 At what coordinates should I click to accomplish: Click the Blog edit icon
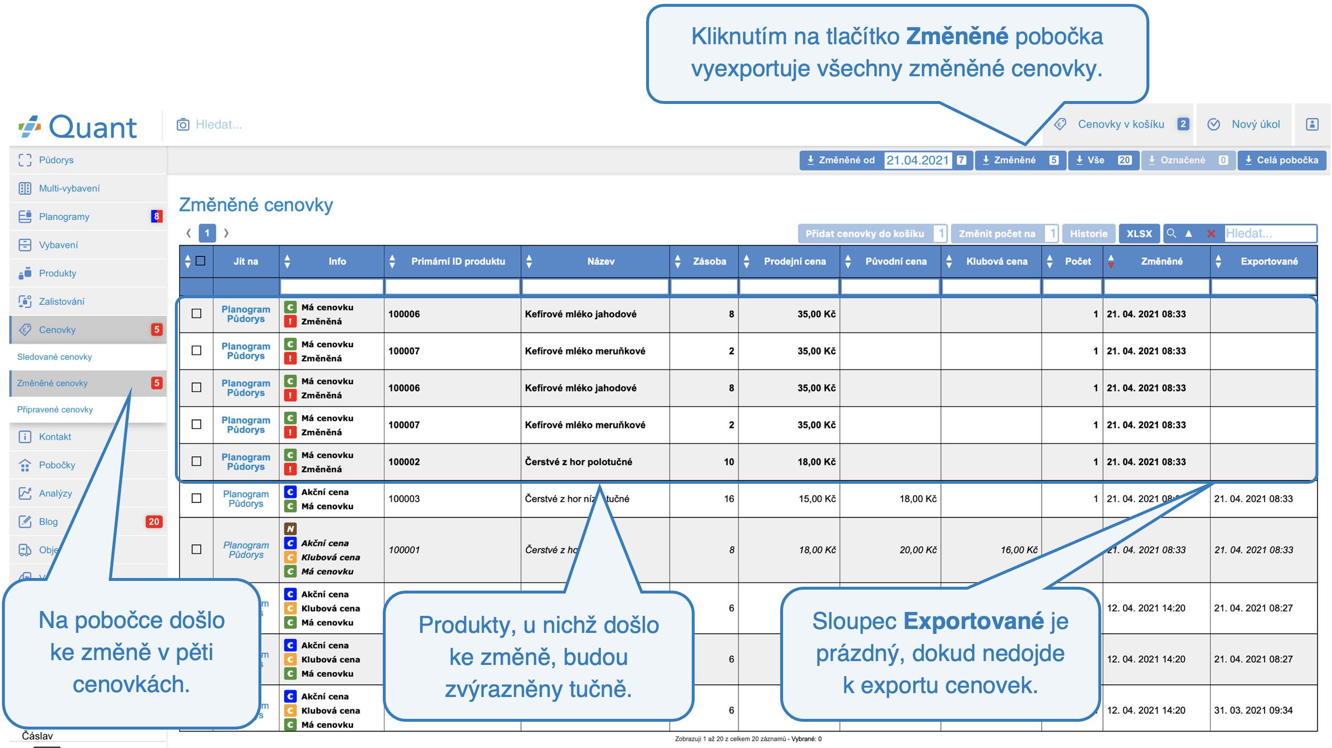pyautogui.click(x=25, y=522)
